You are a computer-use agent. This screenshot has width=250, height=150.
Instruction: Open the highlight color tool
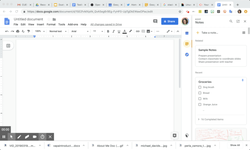pyautogui.click(x=130, y=31)
